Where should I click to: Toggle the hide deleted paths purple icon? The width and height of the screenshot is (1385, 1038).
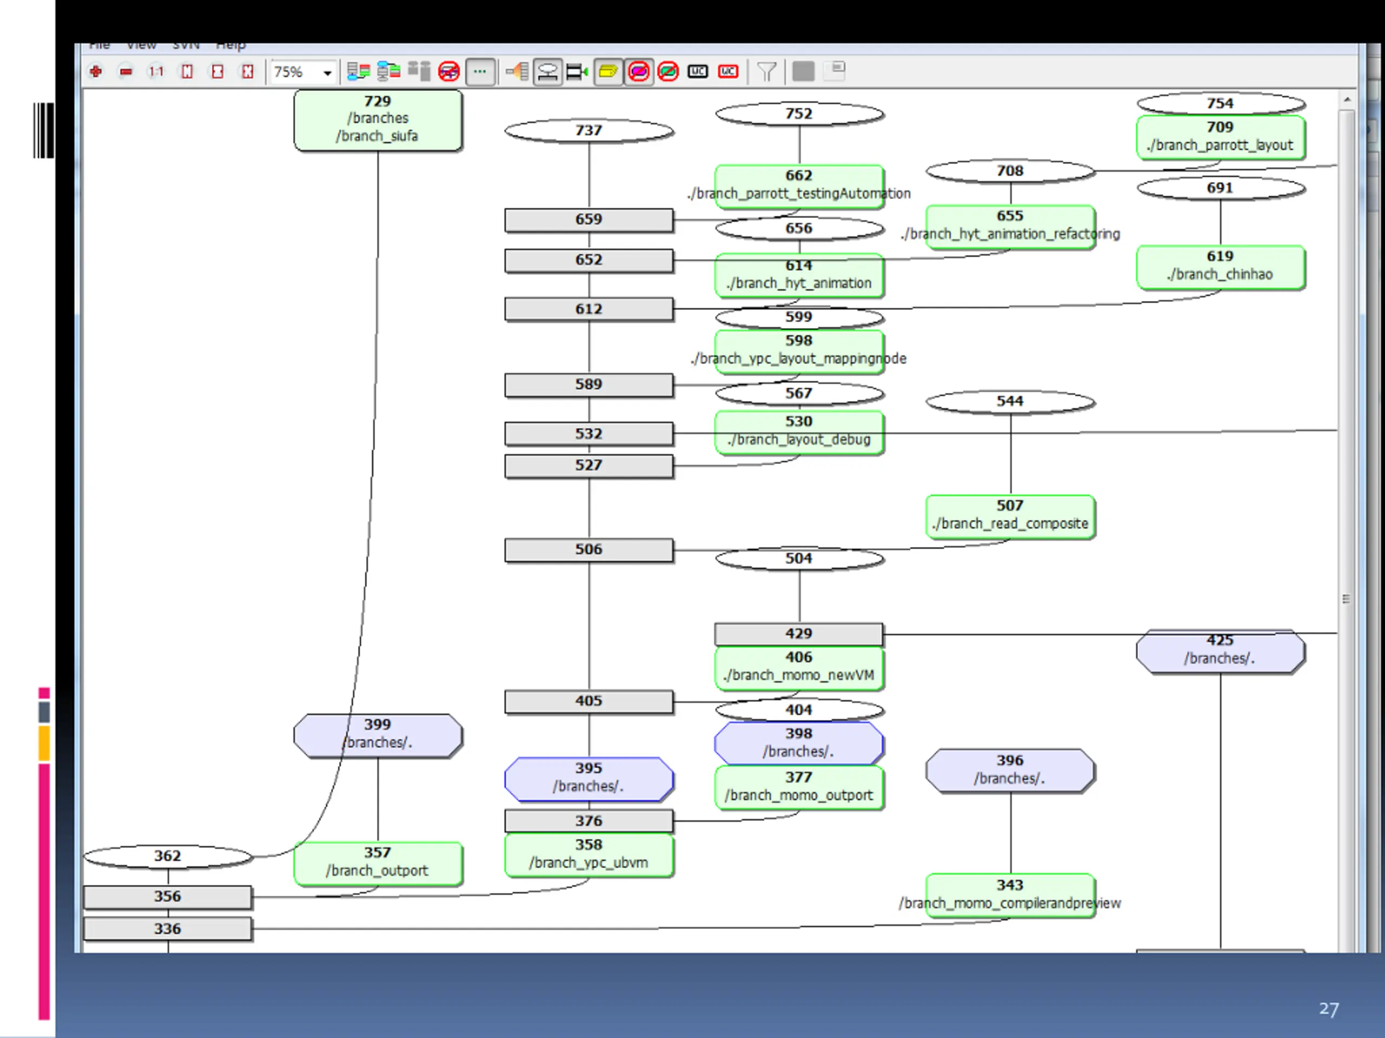tap(638, 71)
